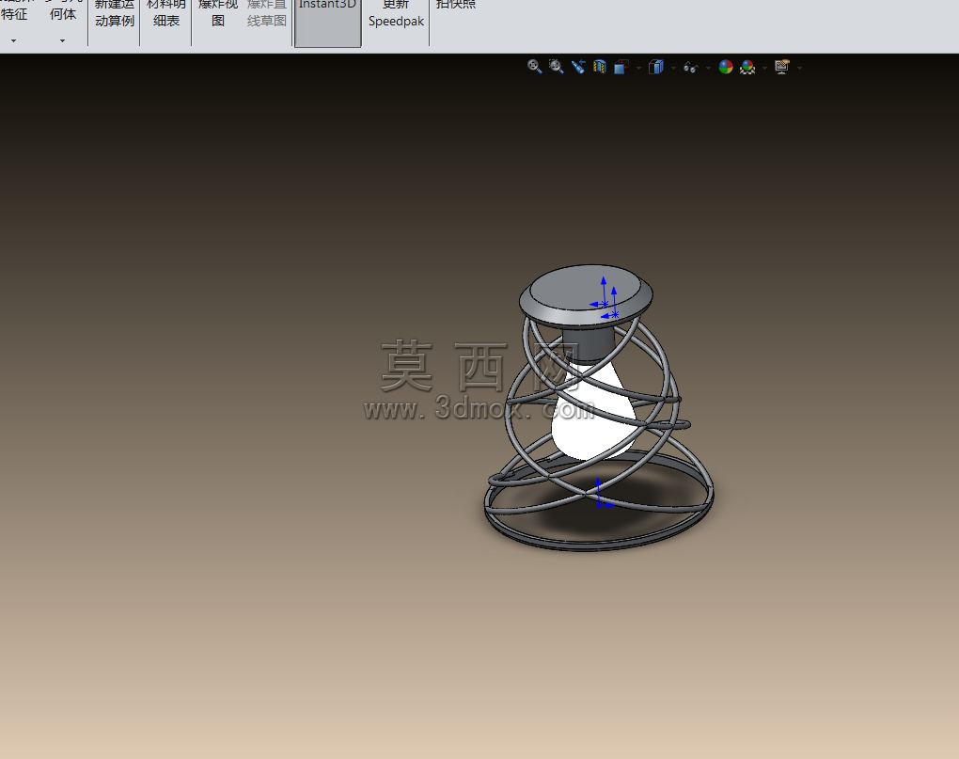Expand the Apply Scene dropdown arrow

coord(764,68)
